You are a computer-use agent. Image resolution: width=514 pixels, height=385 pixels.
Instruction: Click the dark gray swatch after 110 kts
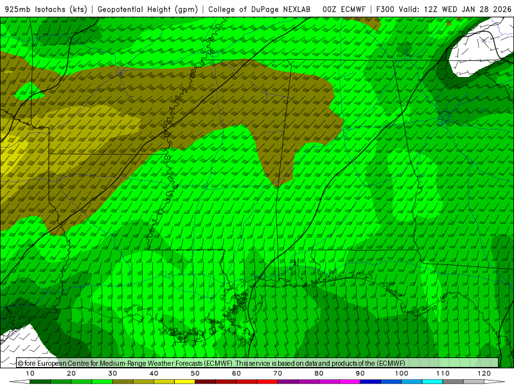tap(453, 382)
